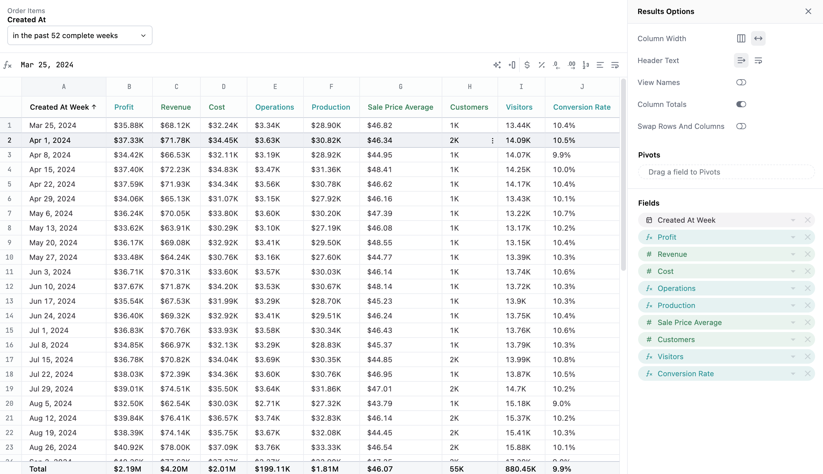This screenshot has height=474, width=823.
Task: Click the decrease decimal places icon
Action: [556, 65]
